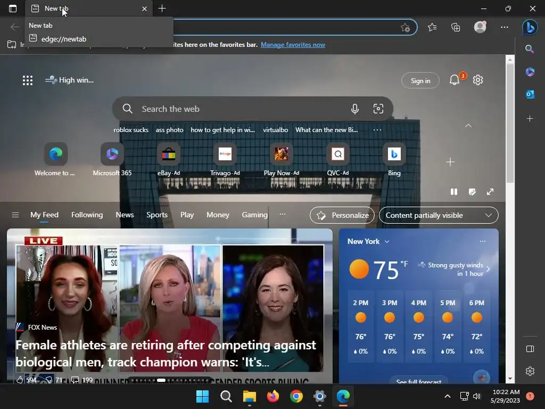Show more feed categories ellipsis
545x409 pixels.
coord(283,214)
